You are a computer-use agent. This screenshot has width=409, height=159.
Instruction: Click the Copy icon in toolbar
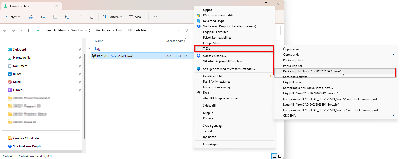point(43,17)
